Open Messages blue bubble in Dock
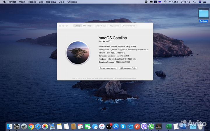 tap(95, 126)
